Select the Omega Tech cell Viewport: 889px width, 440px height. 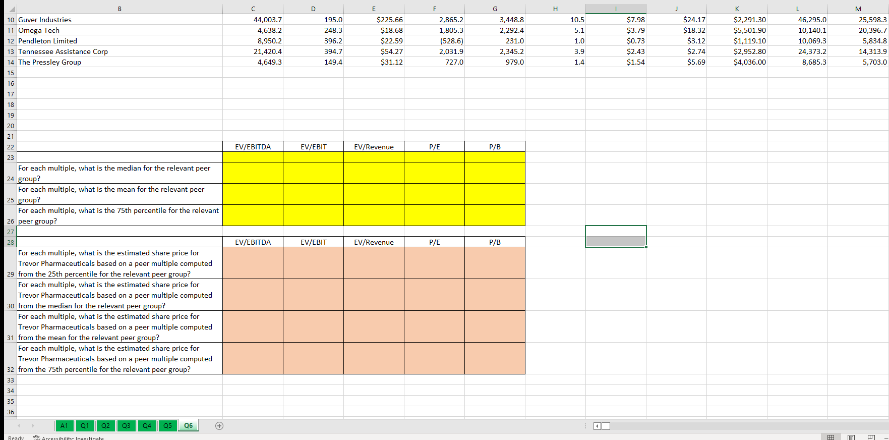pos(120,30)
